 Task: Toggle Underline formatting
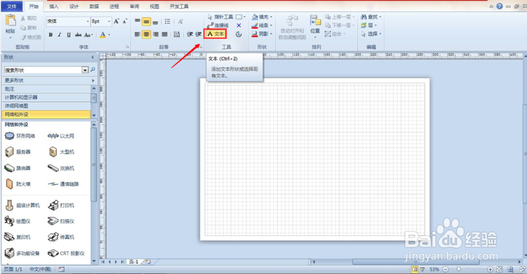69,35
